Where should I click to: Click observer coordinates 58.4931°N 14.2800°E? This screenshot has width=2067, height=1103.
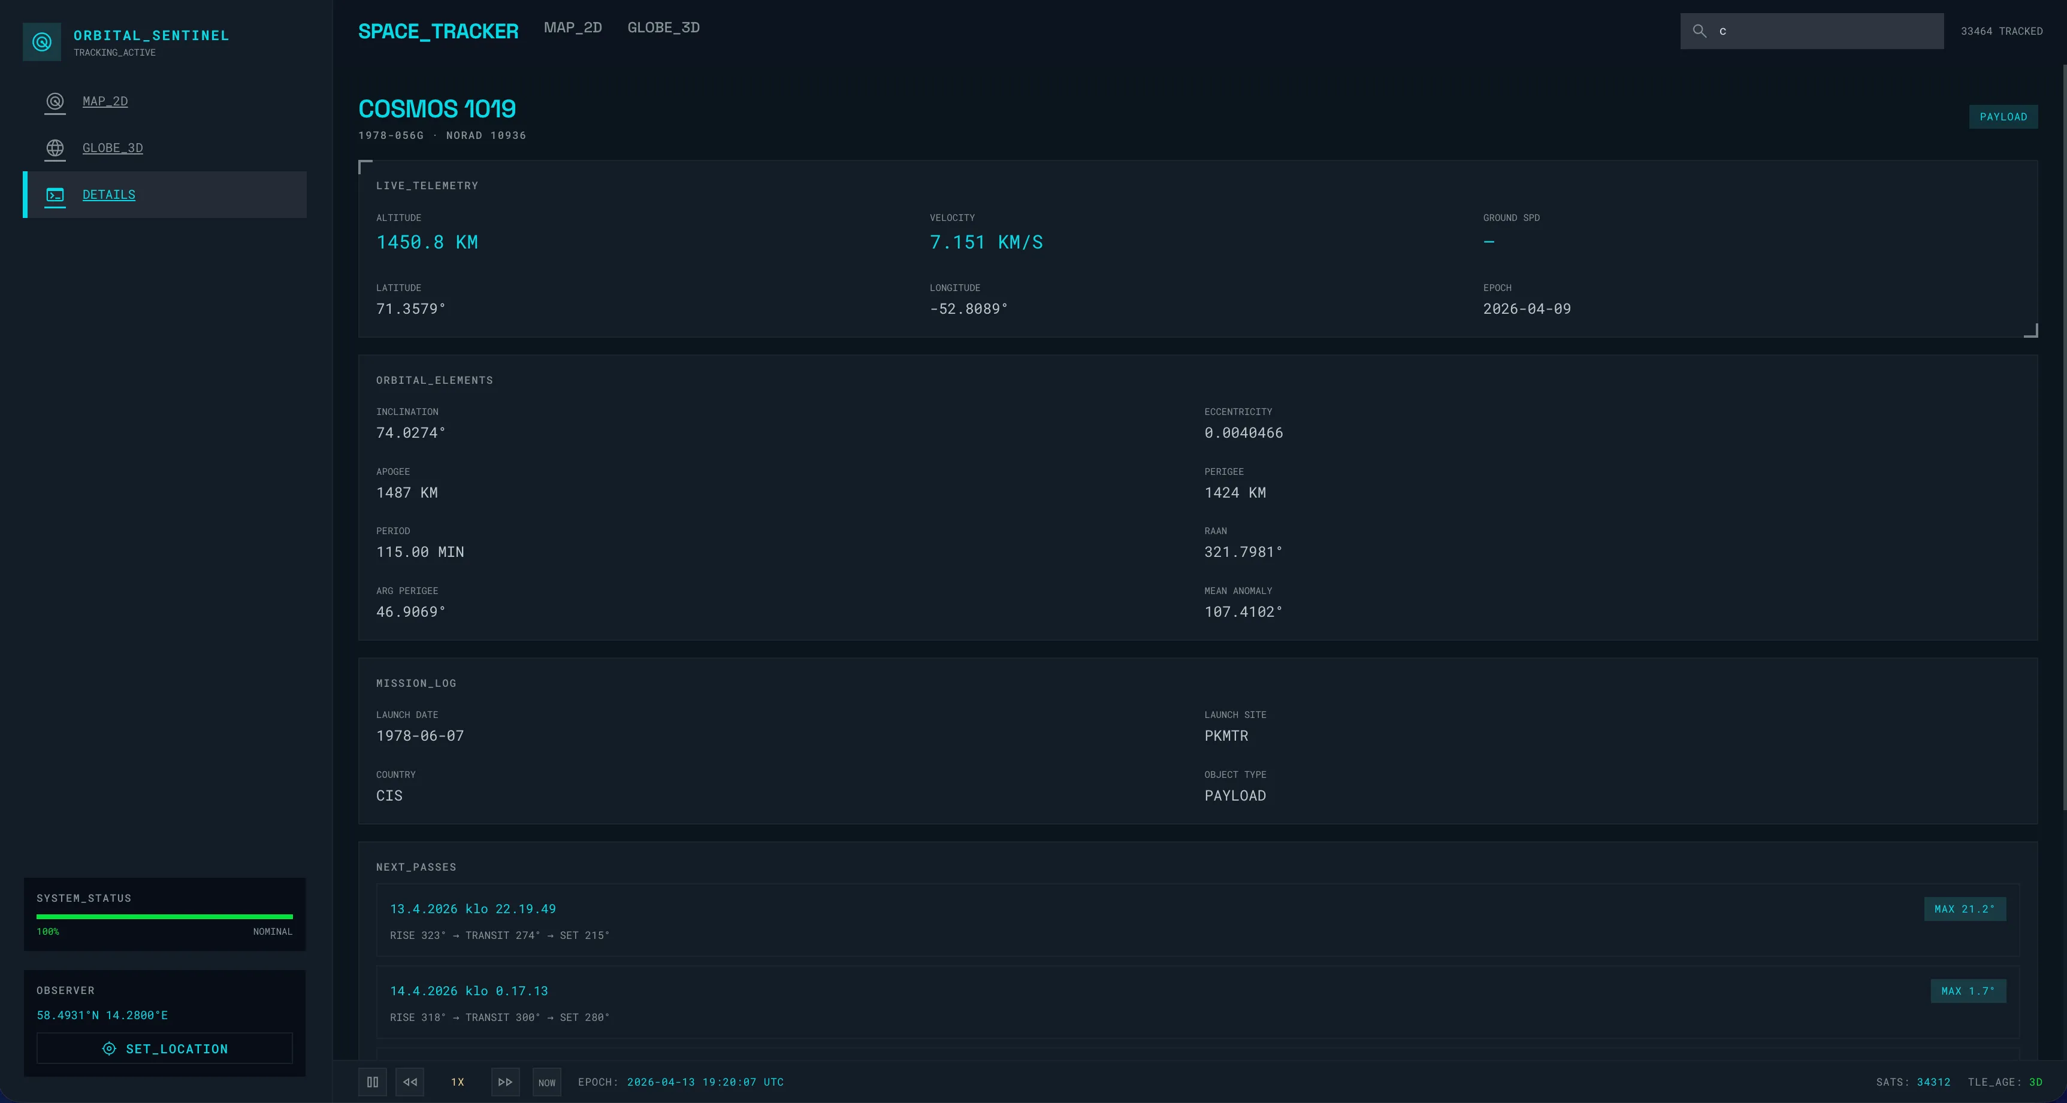coord(102,1016)
